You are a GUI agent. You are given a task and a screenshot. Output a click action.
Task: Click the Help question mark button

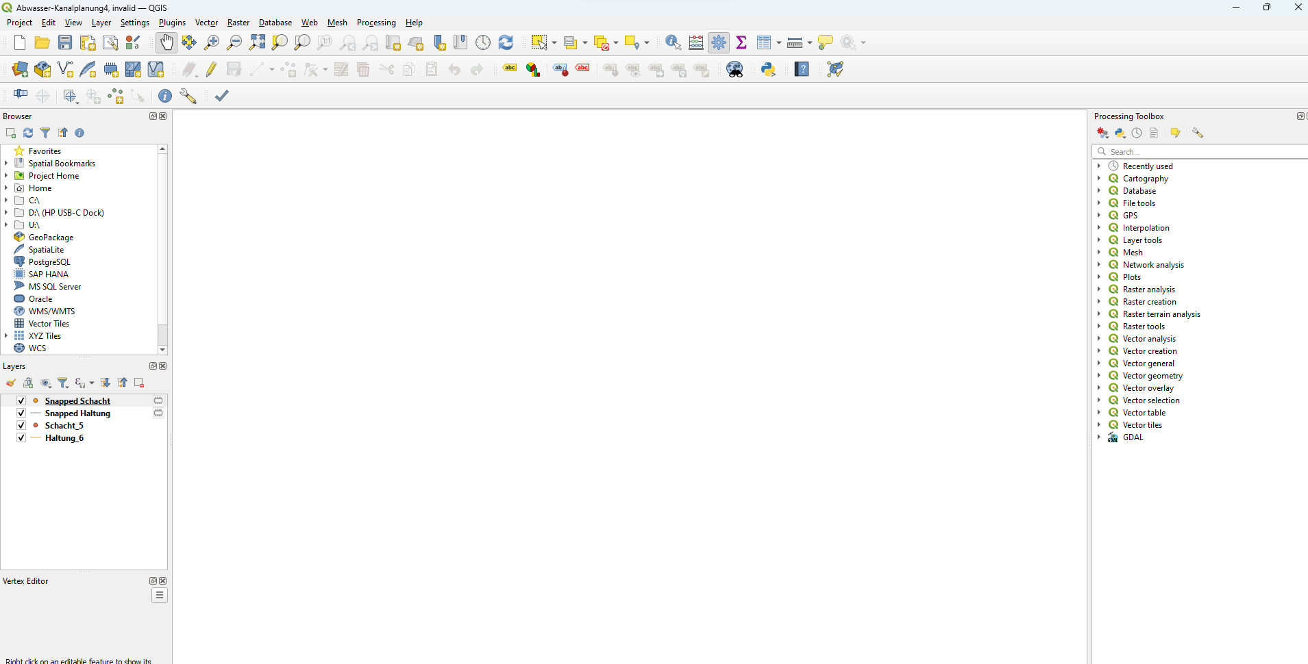[x=802, y=69]
